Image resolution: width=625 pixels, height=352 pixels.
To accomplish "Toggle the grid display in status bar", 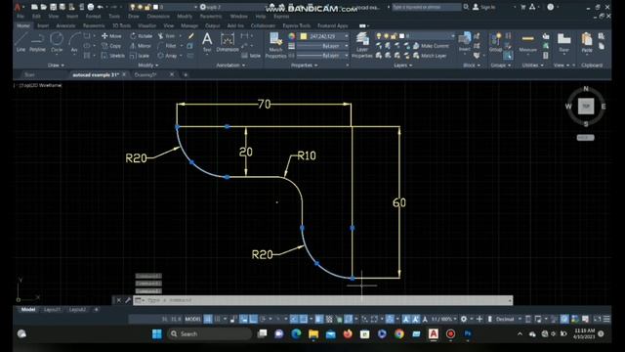I will (208, 319).
